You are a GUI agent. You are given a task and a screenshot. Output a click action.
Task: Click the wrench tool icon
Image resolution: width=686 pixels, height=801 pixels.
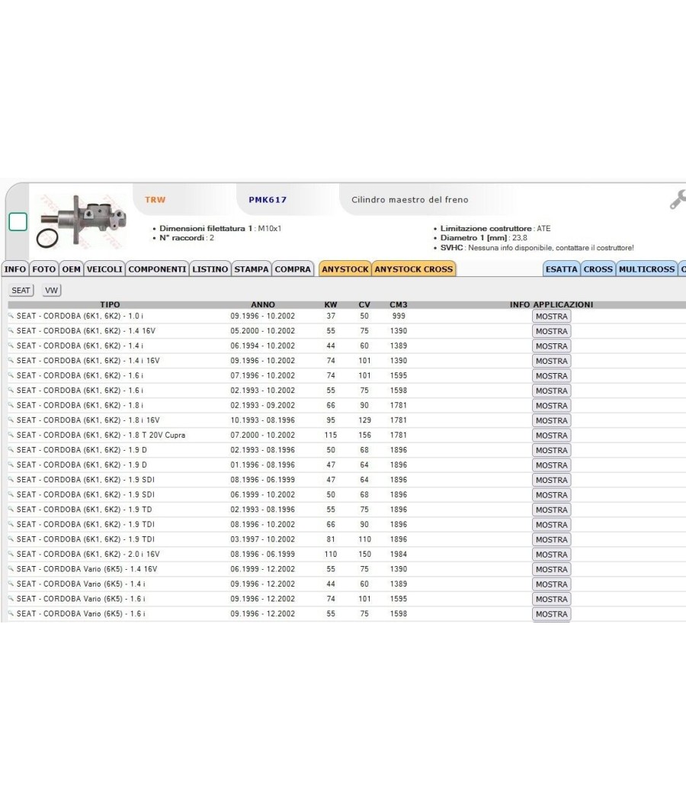678,200
